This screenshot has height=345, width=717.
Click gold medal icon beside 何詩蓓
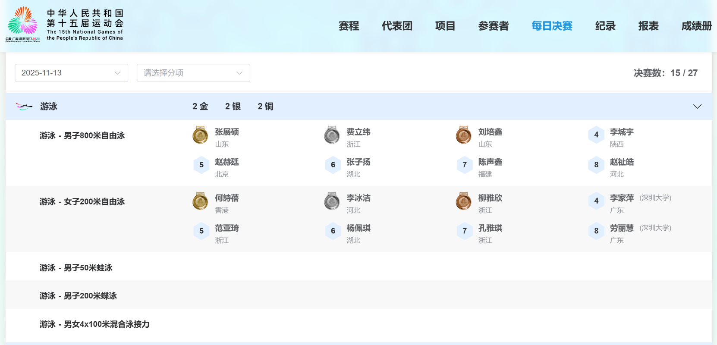point(200,201)
